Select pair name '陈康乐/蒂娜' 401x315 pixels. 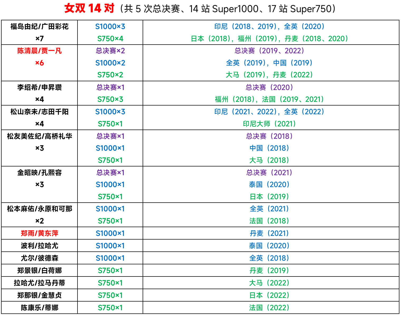coord(40,308)
